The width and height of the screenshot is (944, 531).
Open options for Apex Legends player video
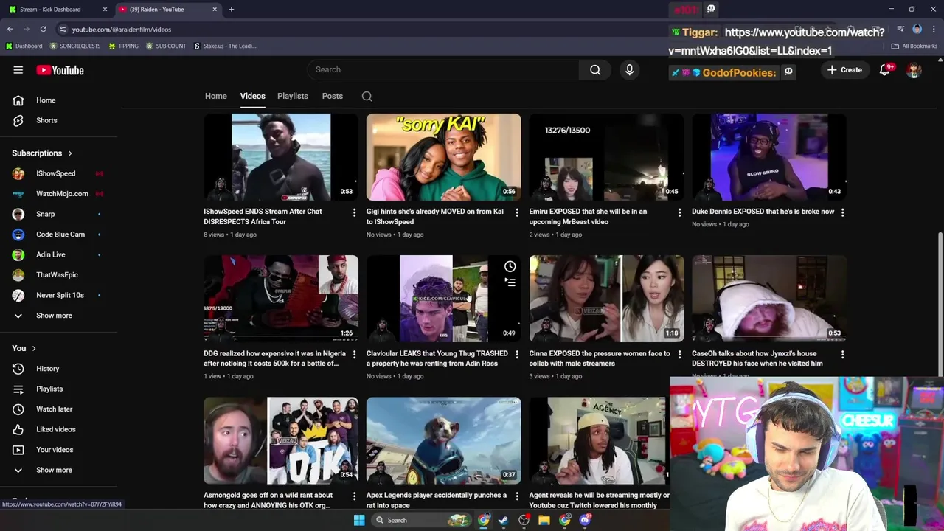pyautogui.click(x=517, y=496)
